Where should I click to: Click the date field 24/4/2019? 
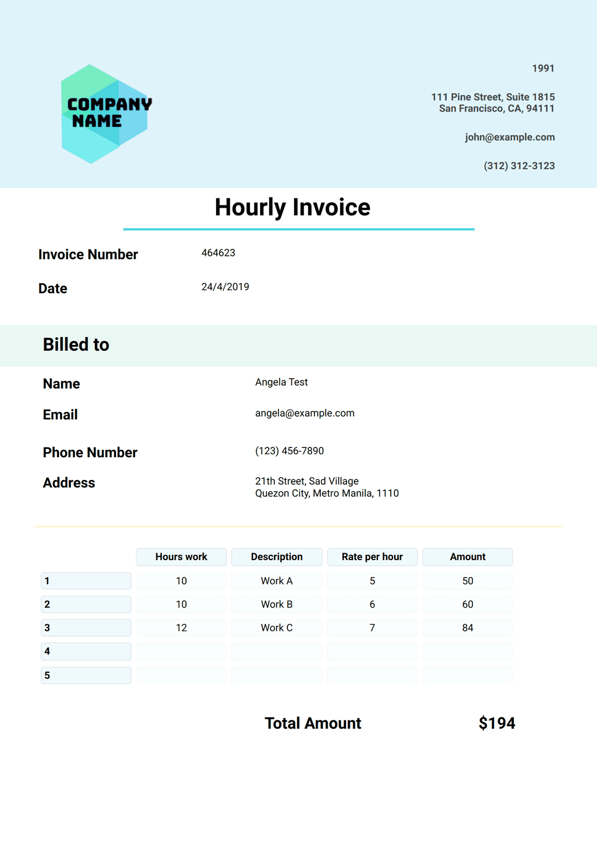[x=225, y=287]
